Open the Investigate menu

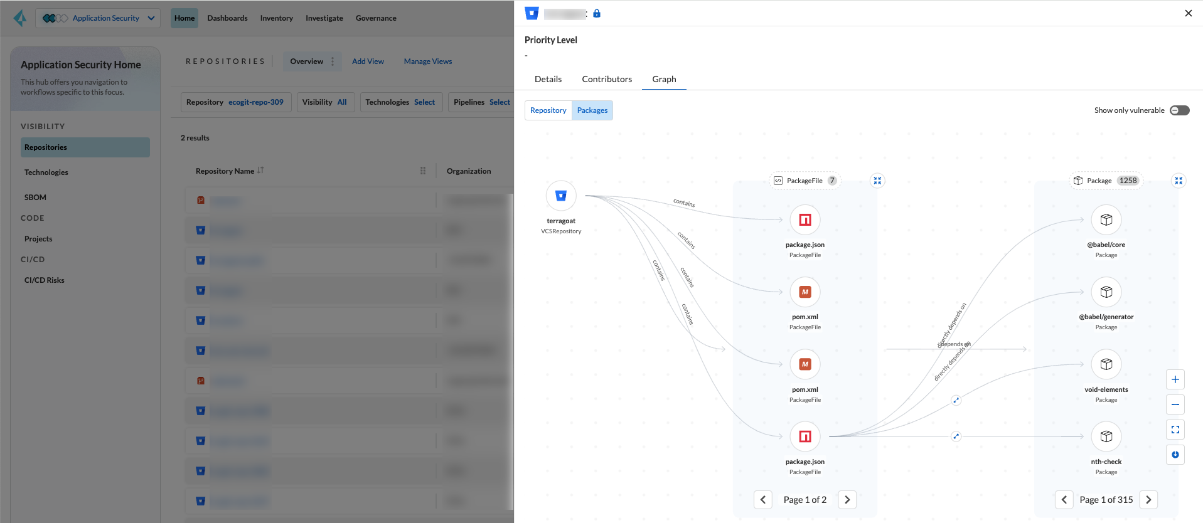[x=324, y=18]
